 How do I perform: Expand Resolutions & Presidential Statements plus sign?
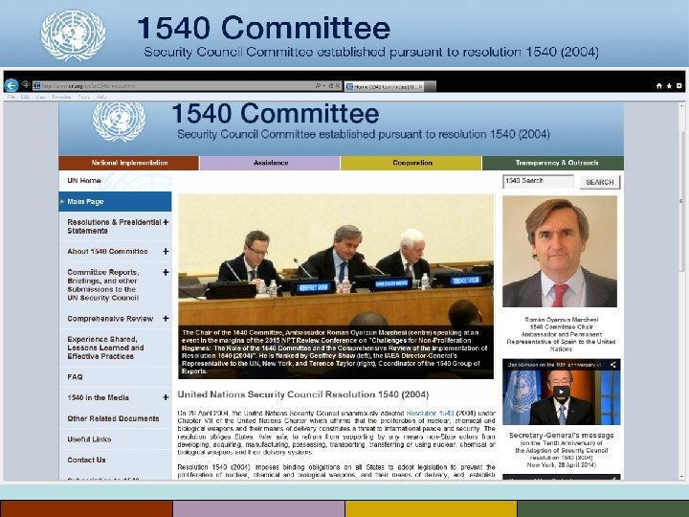[x=166, y=222]
